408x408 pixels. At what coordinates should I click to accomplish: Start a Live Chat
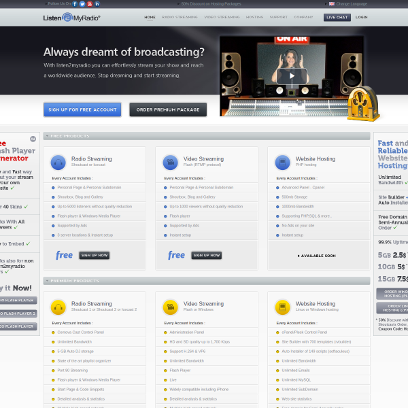point(337,18)
